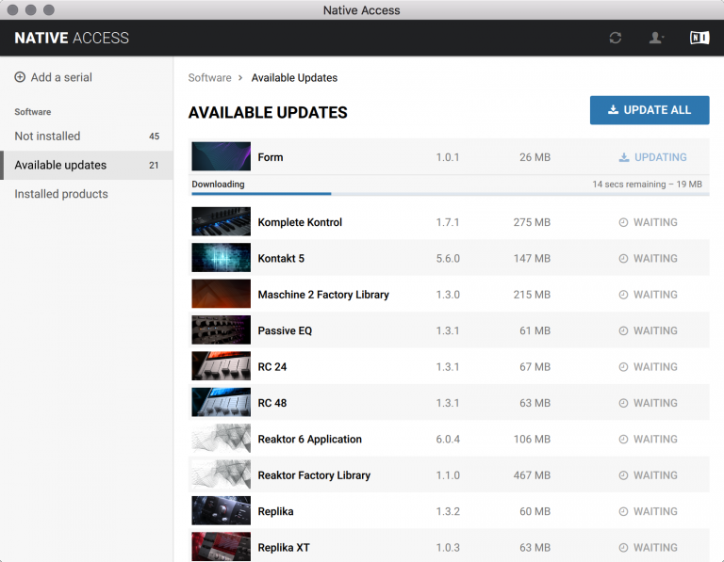The height and width of the screenshot is (562, 724).
Task: Click the Reaktor 6 Application thumbnail
Action: click(221, 440)
